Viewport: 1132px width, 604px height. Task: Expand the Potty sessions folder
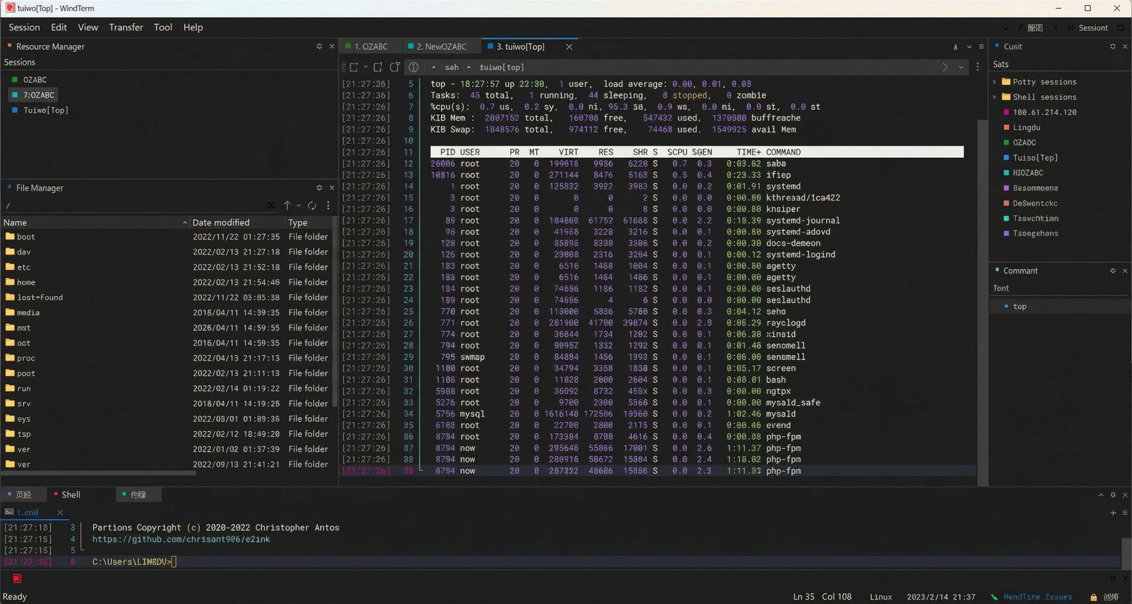pos(995,82)
